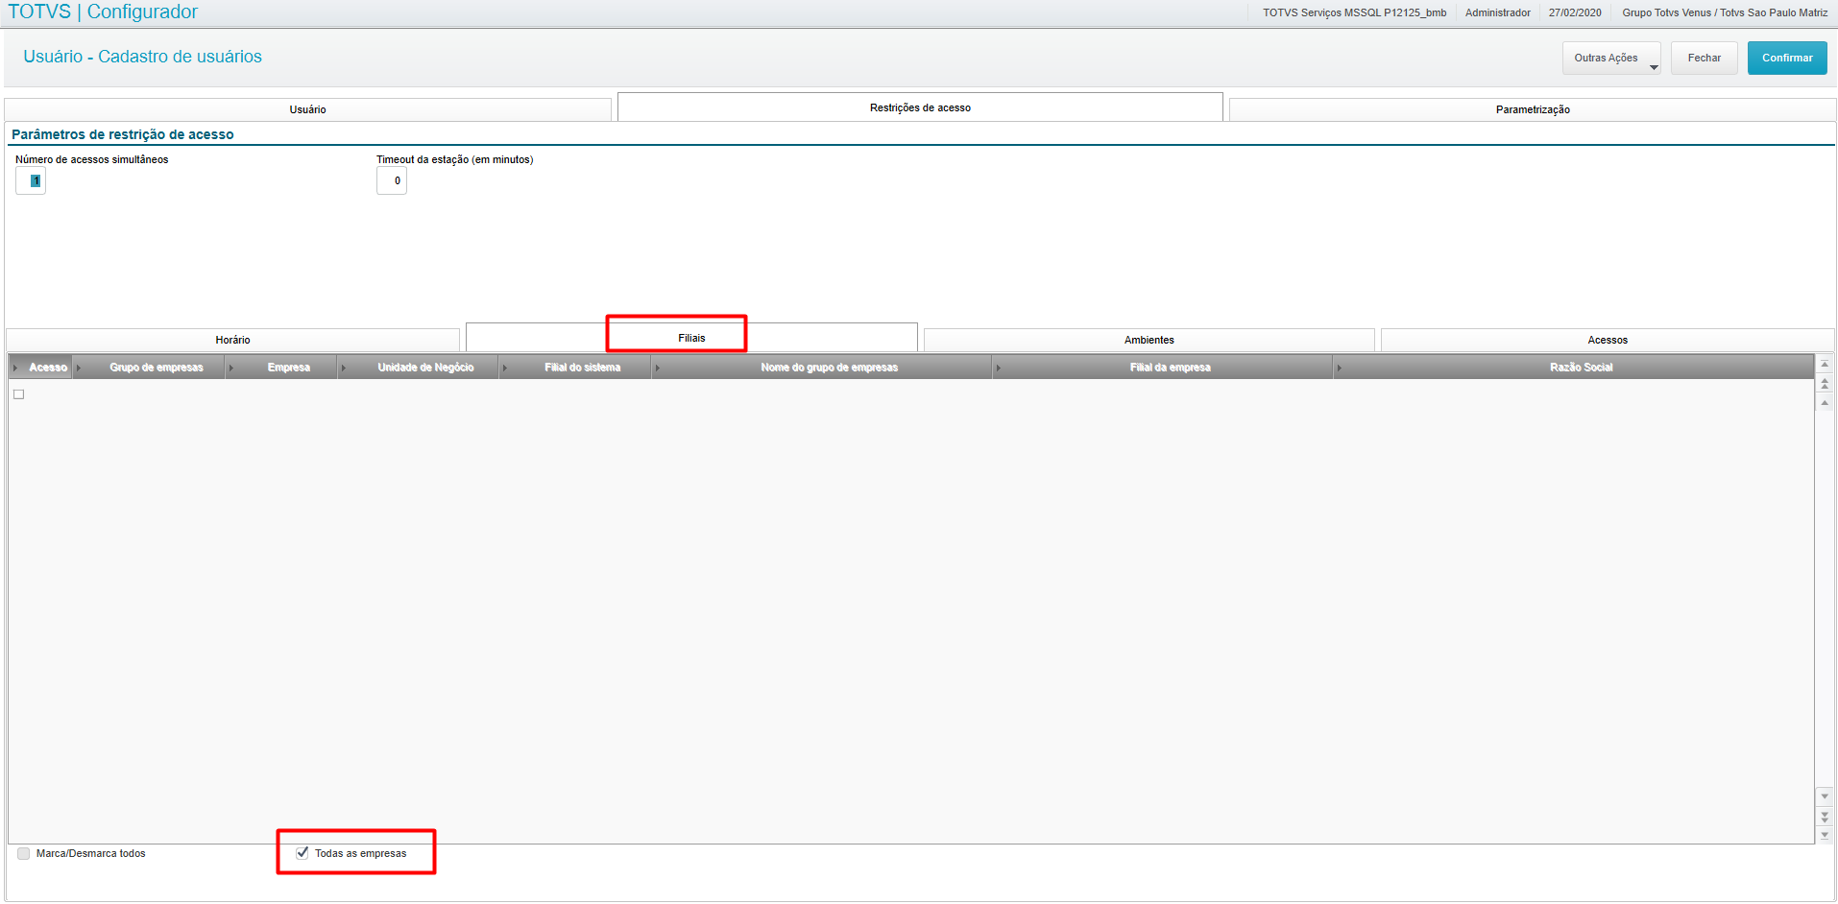
Task: Open the Parametrização tab
Action: point(1533,109)
